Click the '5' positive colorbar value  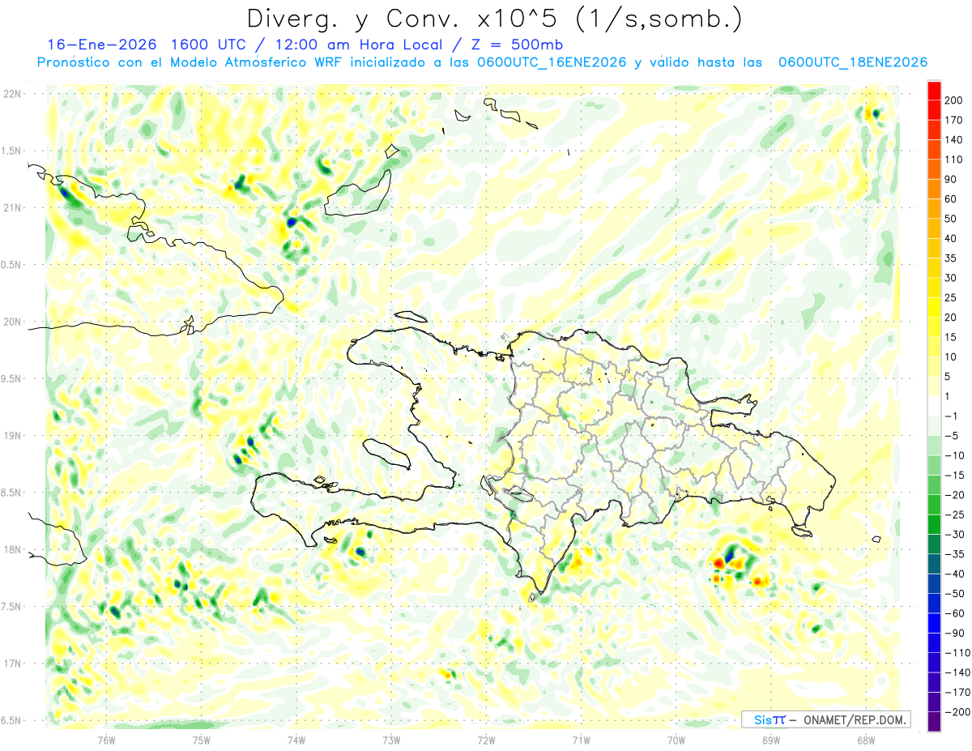click(948, 376)
